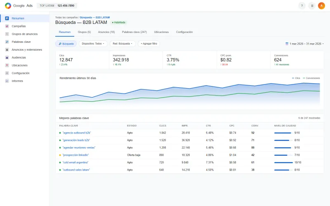Switch to the Anuncios (18) tab
This screenshot has width=330, height=206.
tap(106, 32)
